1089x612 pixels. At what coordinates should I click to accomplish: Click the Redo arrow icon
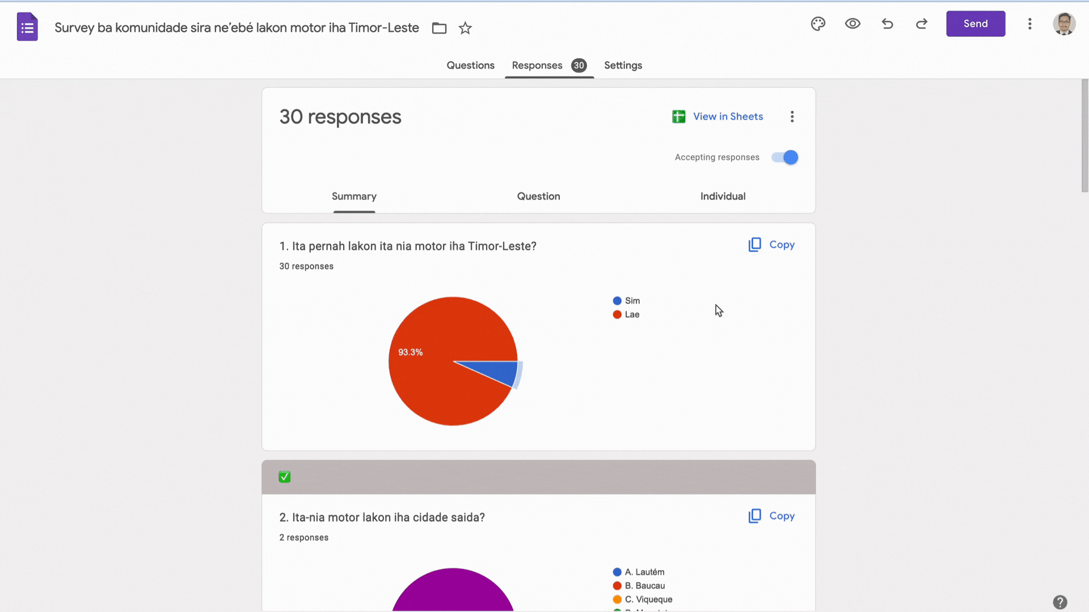921,24
